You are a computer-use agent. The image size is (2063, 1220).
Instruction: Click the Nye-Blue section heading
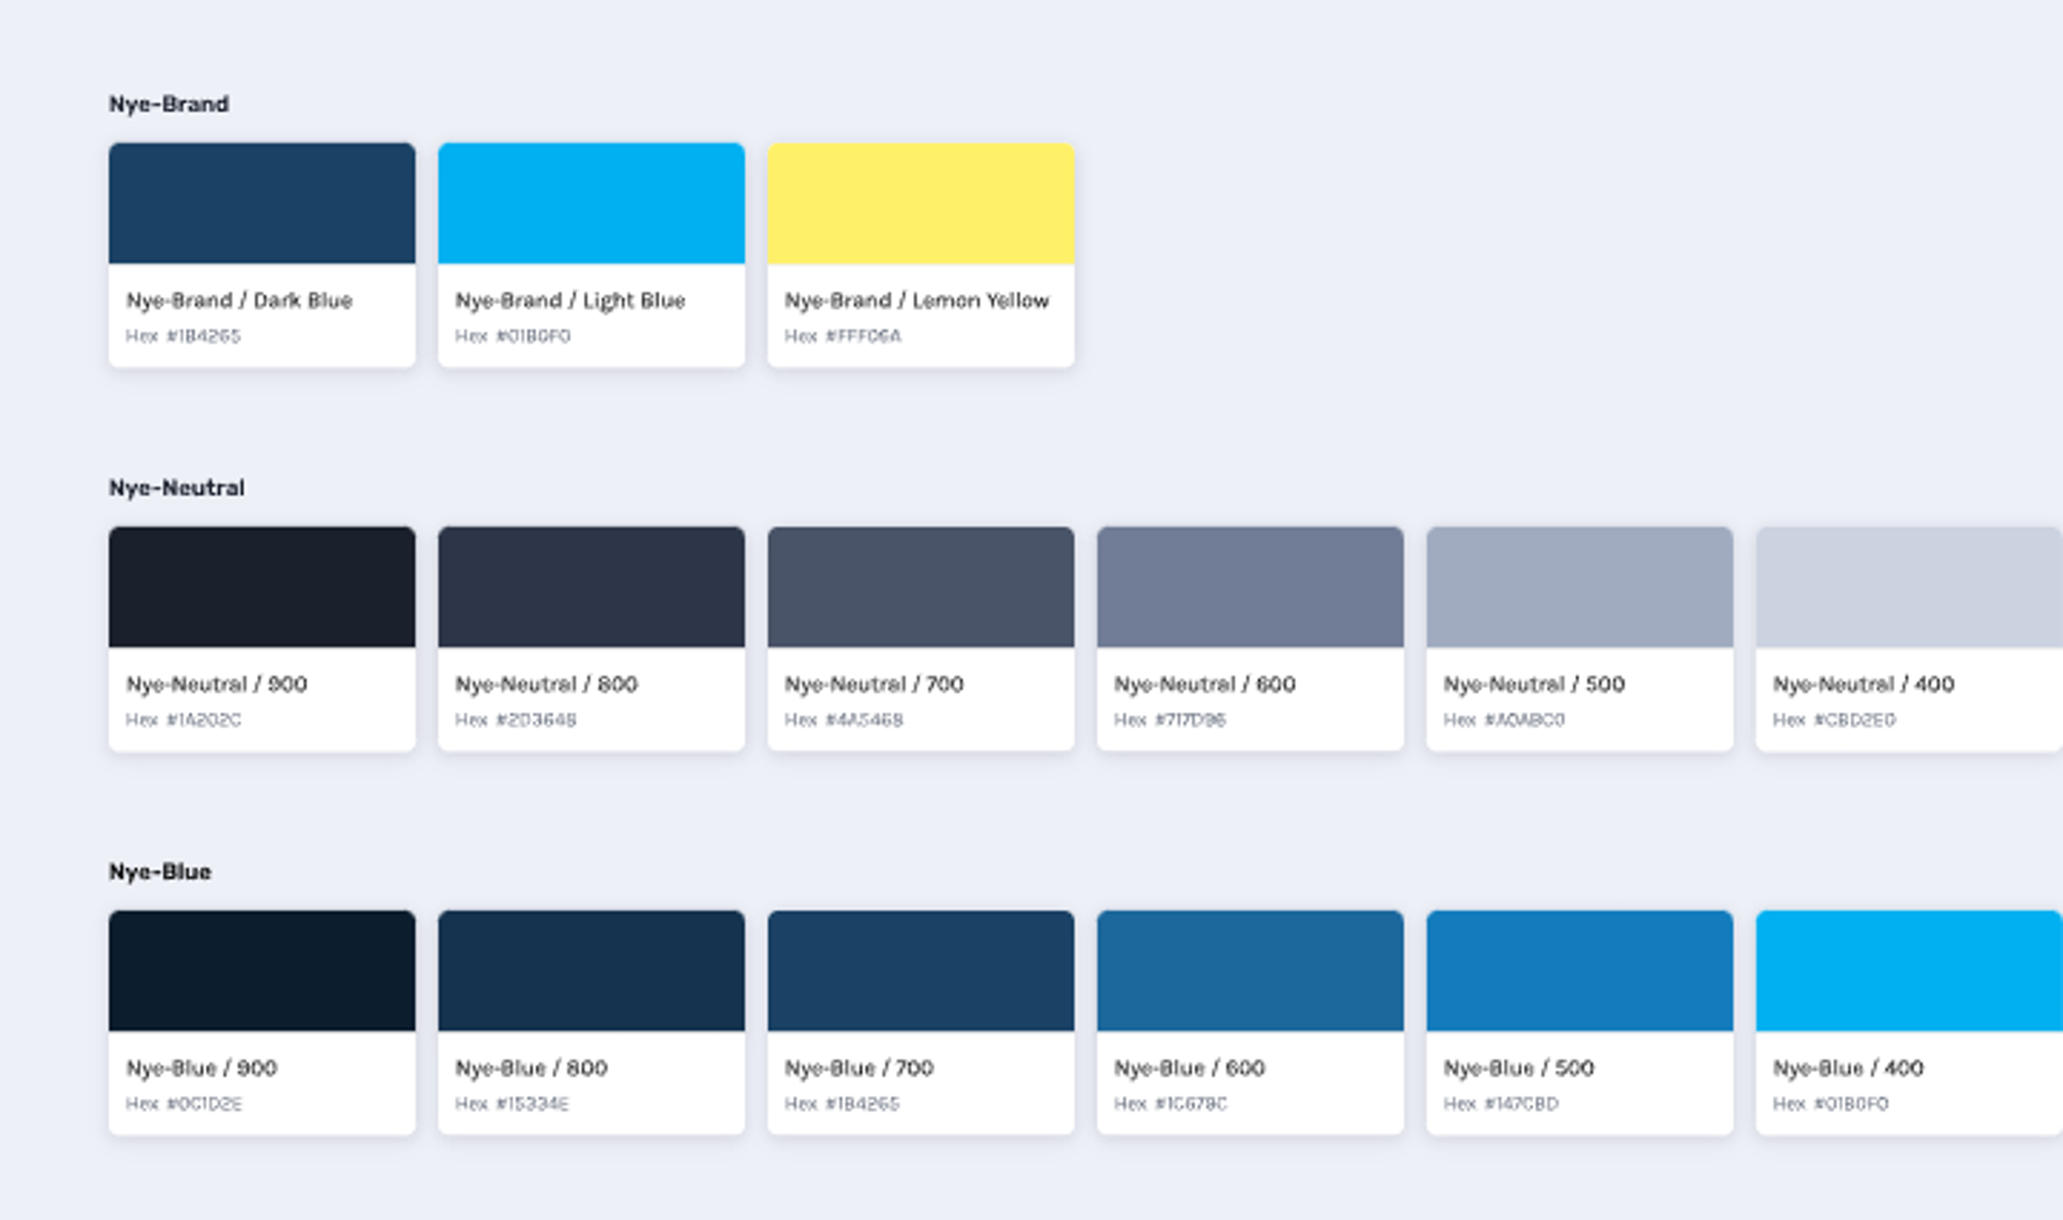160,872
